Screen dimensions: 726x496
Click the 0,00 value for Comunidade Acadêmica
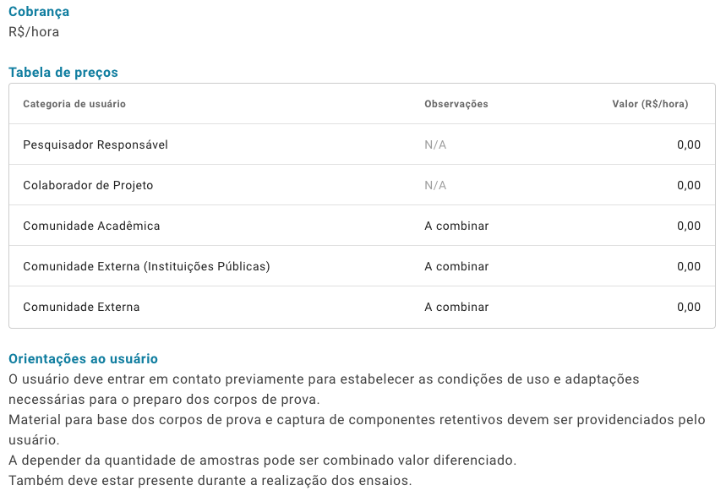689,226
